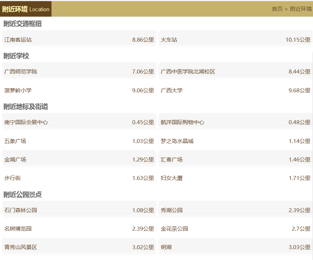
Task: Select the 秀湖公园 entry
Action: (172, 210)
